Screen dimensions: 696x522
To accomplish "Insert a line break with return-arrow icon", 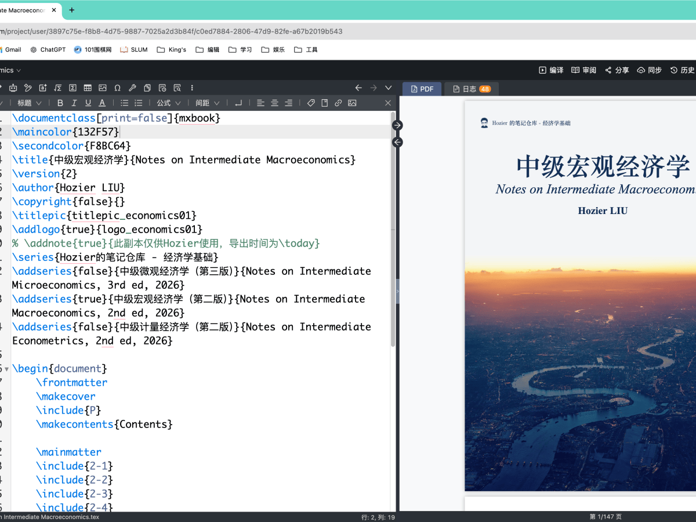I will (238, 103).
